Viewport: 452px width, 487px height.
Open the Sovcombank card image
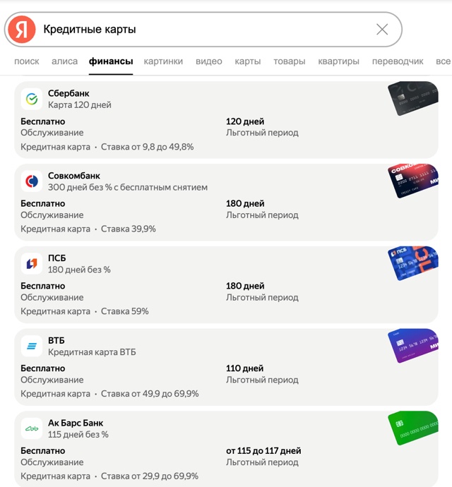point(413,181)
